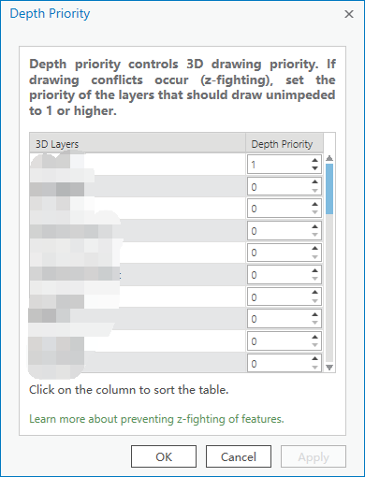Click the Apply button
This screenshot has height=477, width=365.
click(x=314, y=456)
